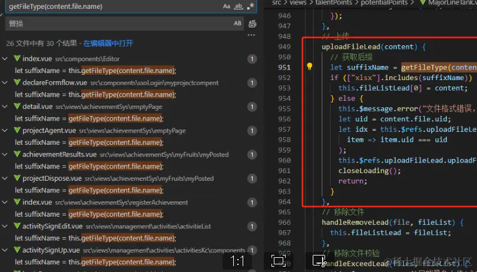Collapse index.vue under components\Editor
The image size is (477, 272).
(x=5, y=59)
